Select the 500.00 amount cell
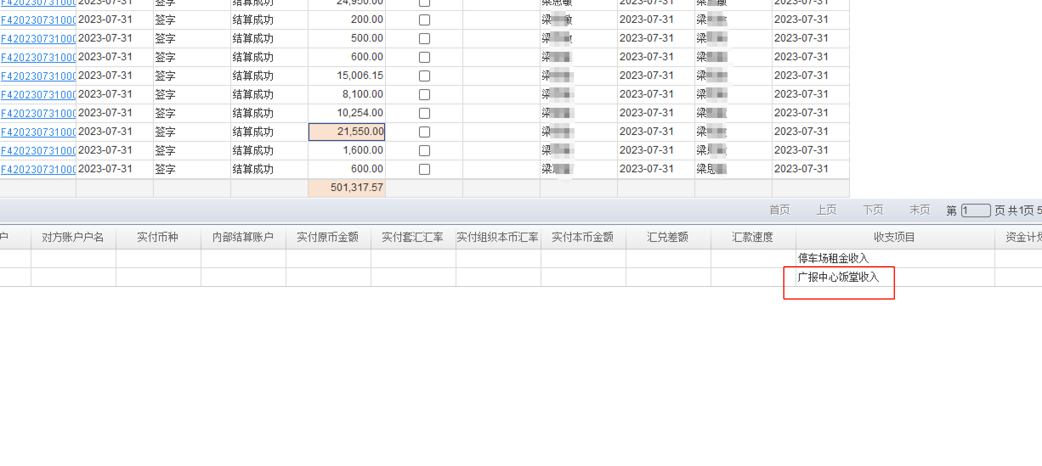1042x466 pixels. coord(347,39)
